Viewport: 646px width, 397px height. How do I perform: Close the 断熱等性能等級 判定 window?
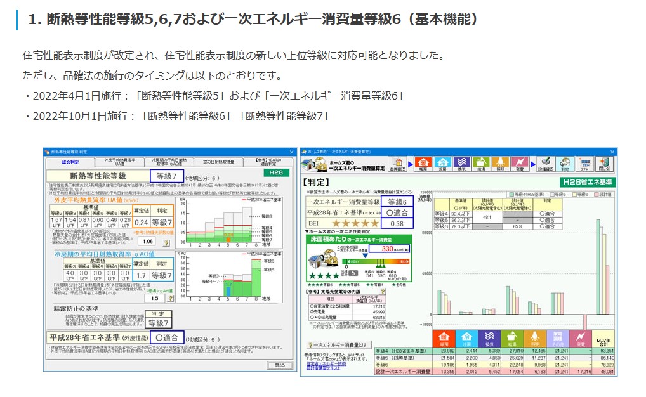point(292,152)
